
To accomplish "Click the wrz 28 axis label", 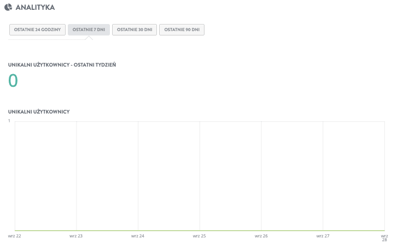I will pos(384,237).
